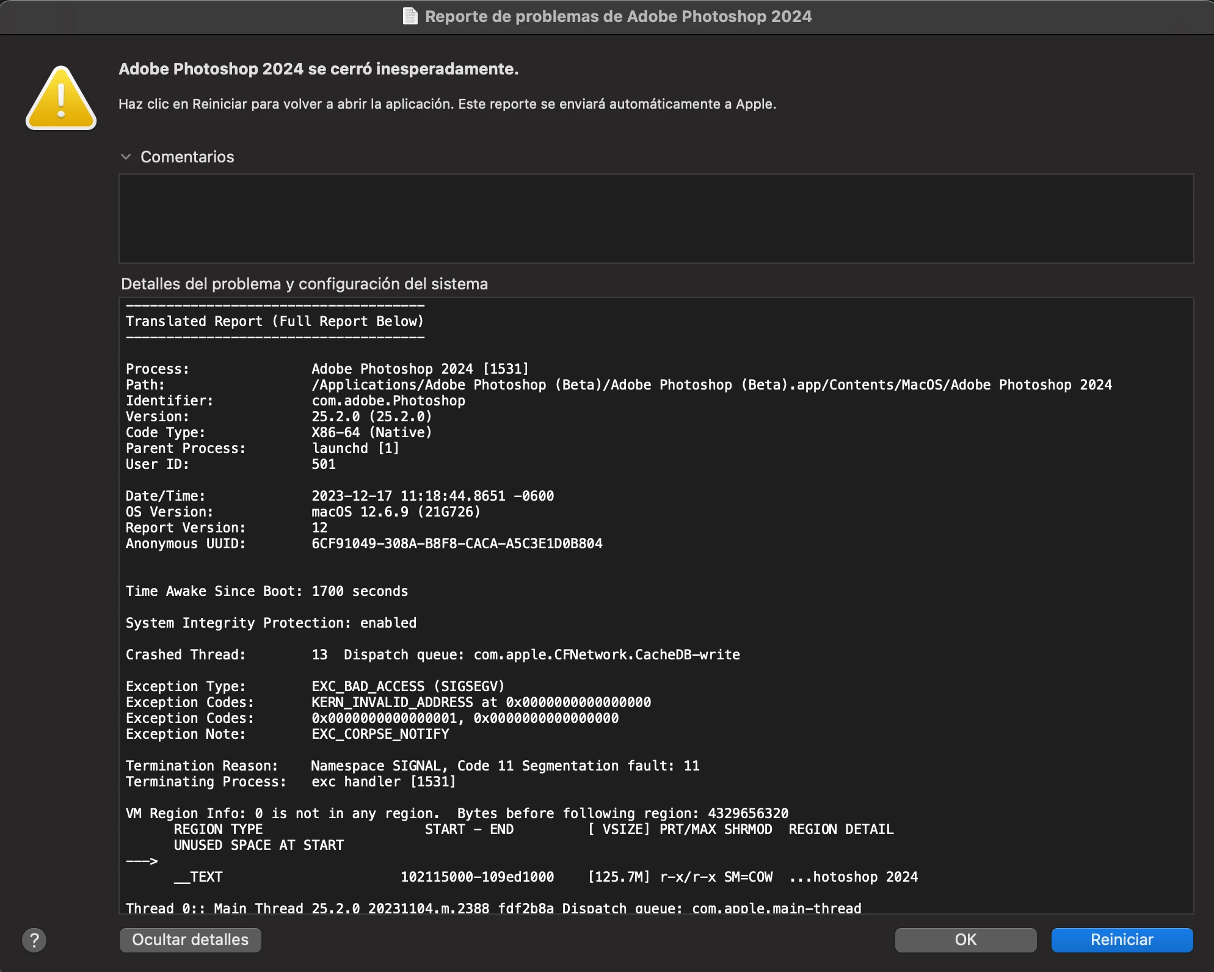Click the application path line in report
Screen dimensions: 1214x972
click(711, 385)
